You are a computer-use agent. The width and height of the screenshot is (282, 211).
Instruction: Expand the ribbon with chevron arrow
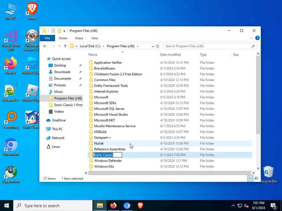(x=251, y=38)
